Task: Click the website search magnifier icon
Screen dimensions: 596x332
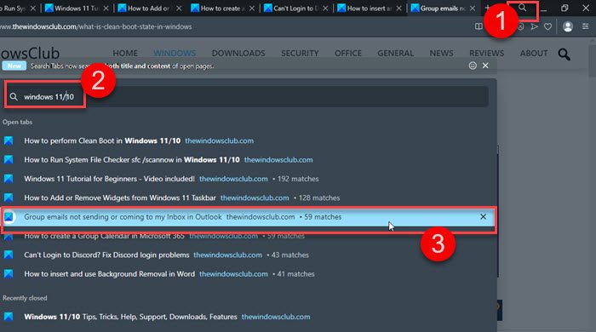Action: click(x=564, y=54)
